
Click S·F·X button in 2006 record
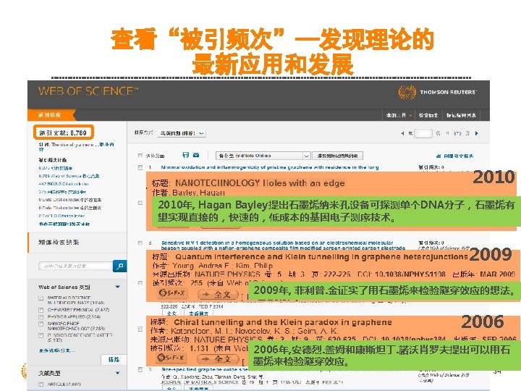point(171,358)
